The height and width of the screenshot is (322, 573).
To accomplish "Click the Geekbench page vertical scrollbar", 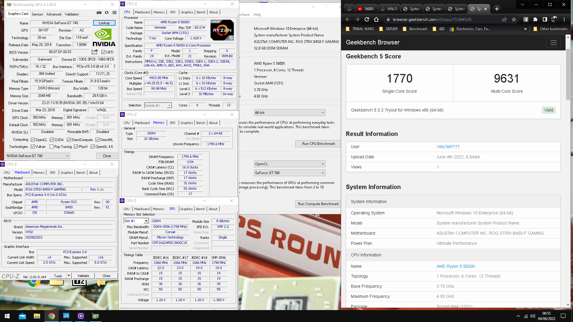I will pos(568,75).
